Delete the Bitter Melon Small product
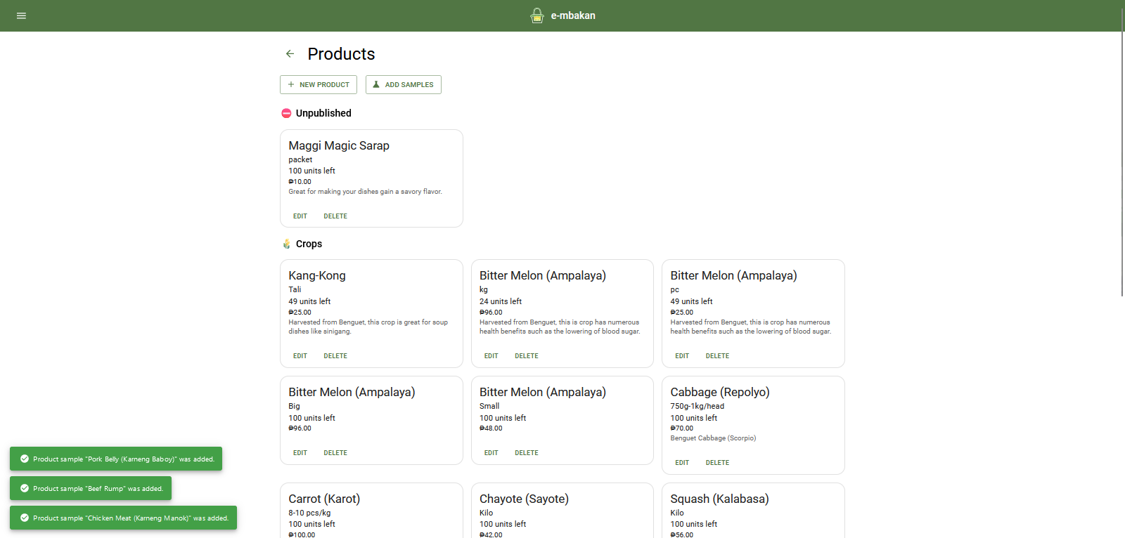Image resolution: width=1125 pixels, height=538 pixels. 527,453
